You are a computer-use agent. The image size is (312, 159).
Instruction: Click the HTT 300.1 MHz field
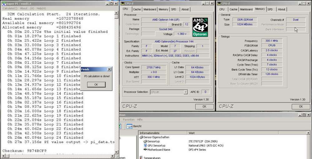pos(154,77)
